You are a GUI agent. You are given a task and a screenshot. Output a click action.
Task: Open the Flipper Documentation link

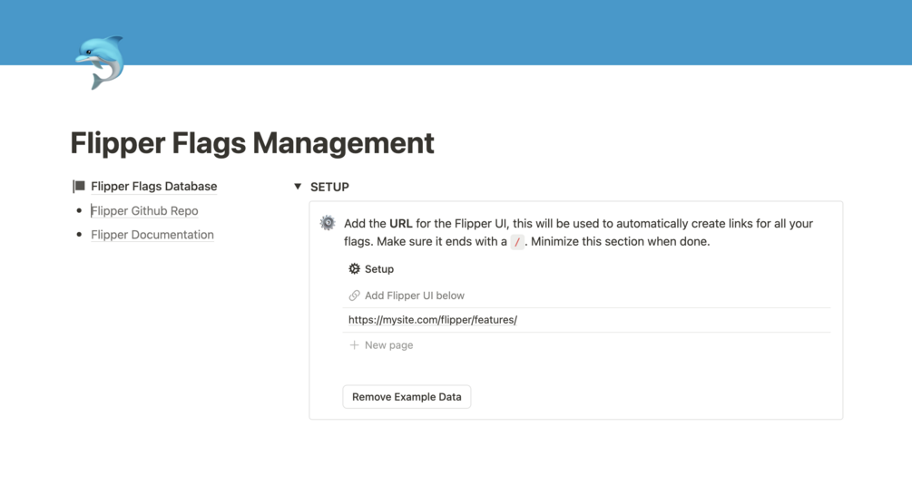(x=152, y=235)
